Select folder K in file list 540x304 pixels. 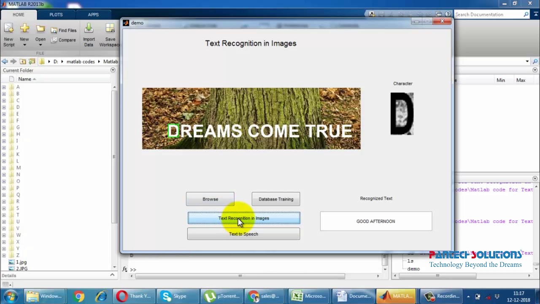coord(18,154)
